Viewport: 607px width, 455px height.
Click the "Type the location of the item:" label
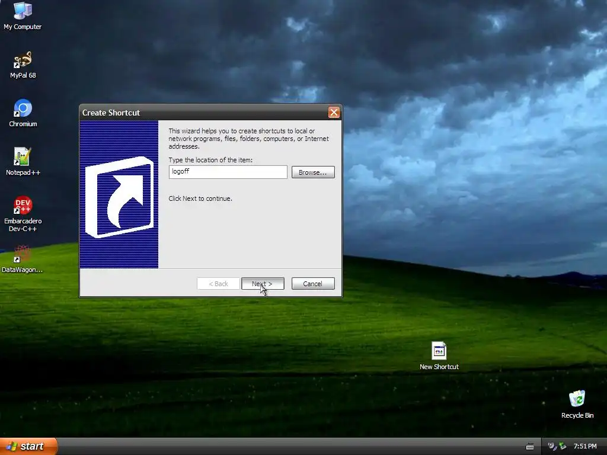(210, 160)
